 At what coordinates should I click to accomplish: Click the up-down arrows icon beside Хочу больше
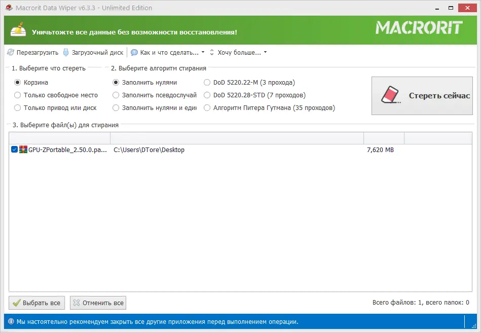tap(212, 52)
